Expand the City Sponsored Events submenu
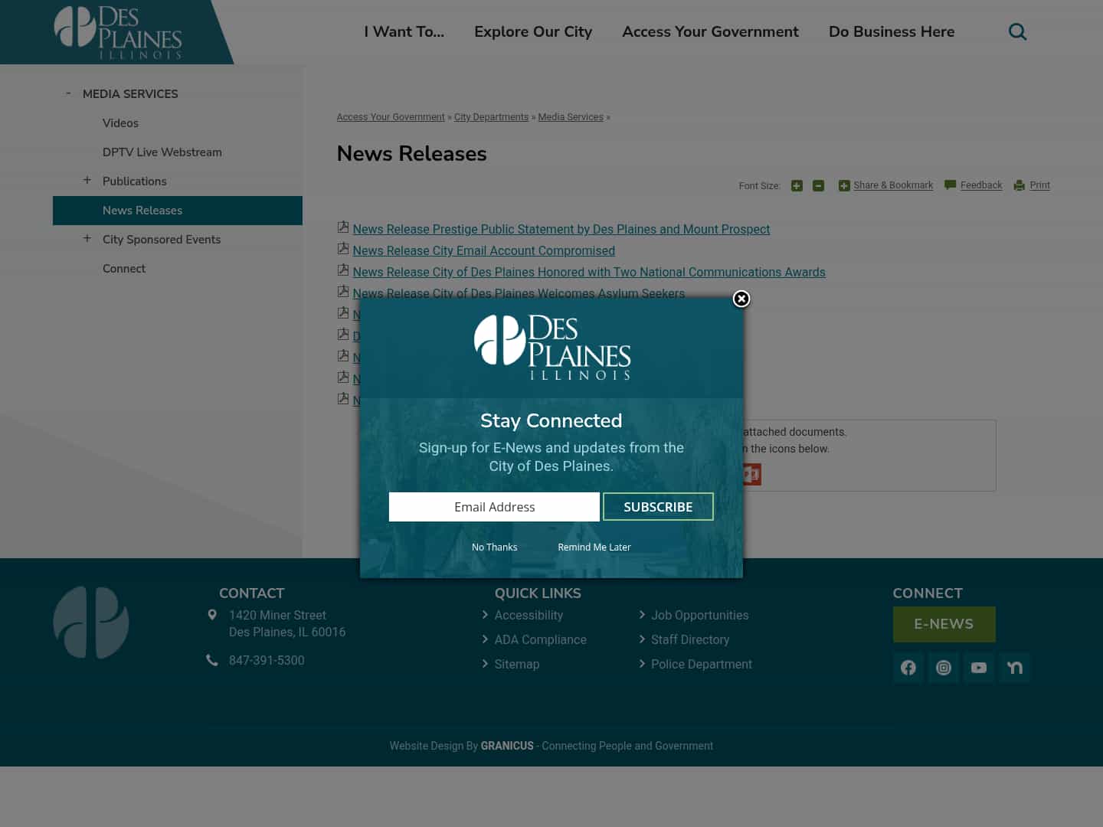This screenshot has height=827, width=1103. (x=87, y=239)
